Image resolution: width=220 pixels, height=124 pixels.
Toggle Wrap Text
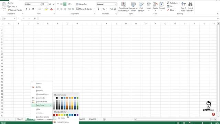[82, 4]
